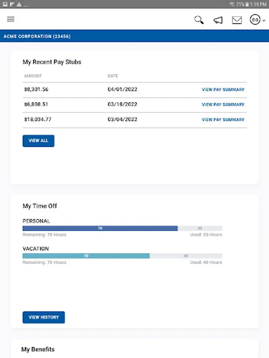Tap the search magnifier icon
Viewport: 269px width, 358px height.
(x=199, y=20)
